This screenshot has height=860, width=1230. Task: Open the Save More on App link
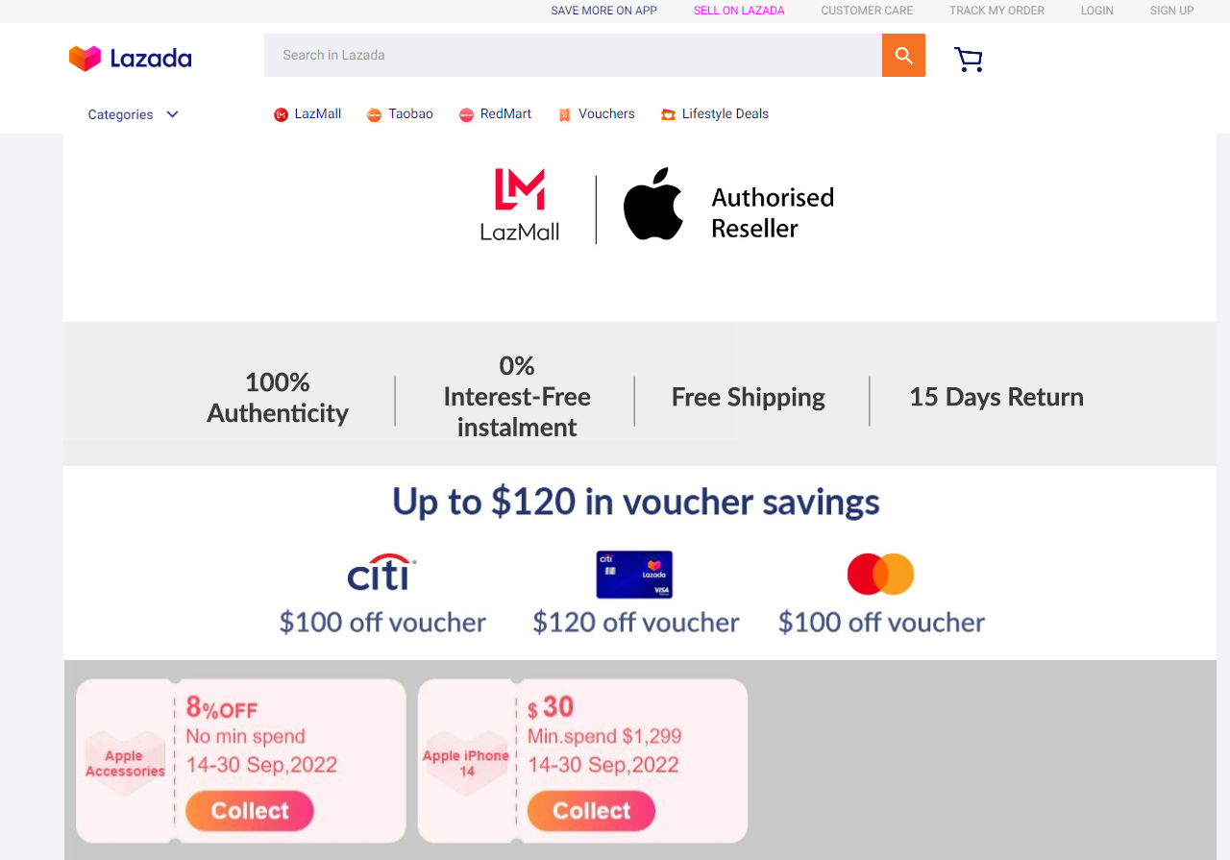point(603,11)
